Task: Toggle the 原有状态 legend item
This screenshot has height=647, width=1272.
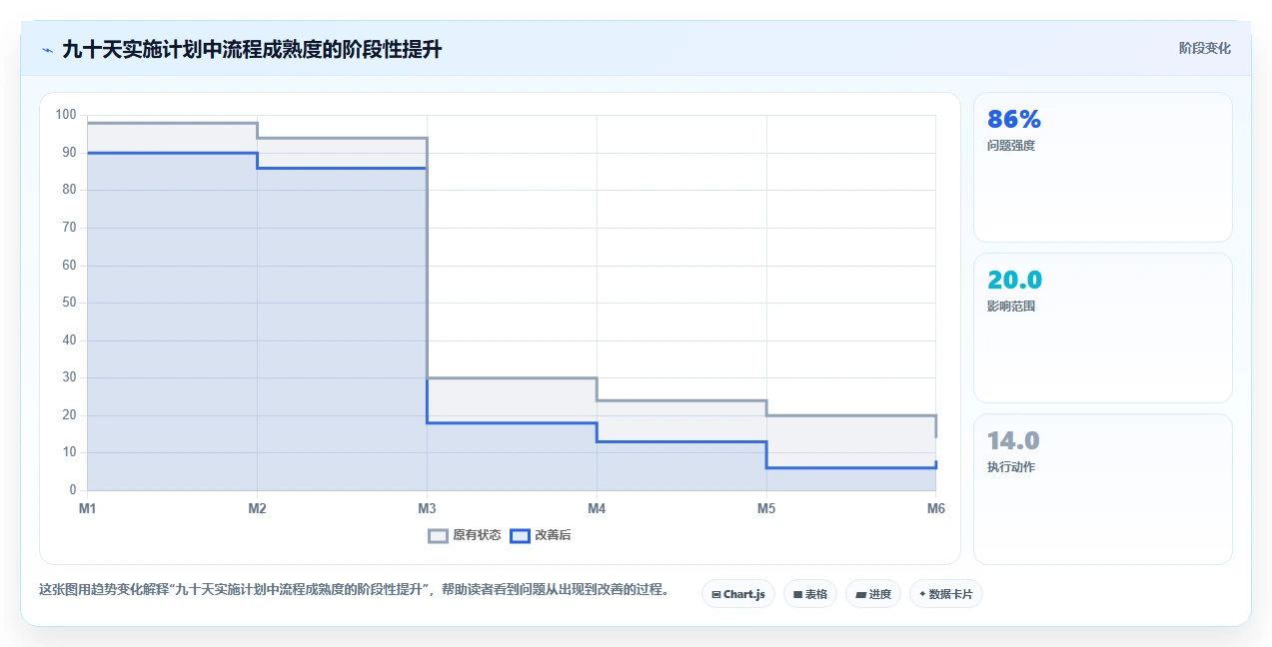Action: point(465,535)
